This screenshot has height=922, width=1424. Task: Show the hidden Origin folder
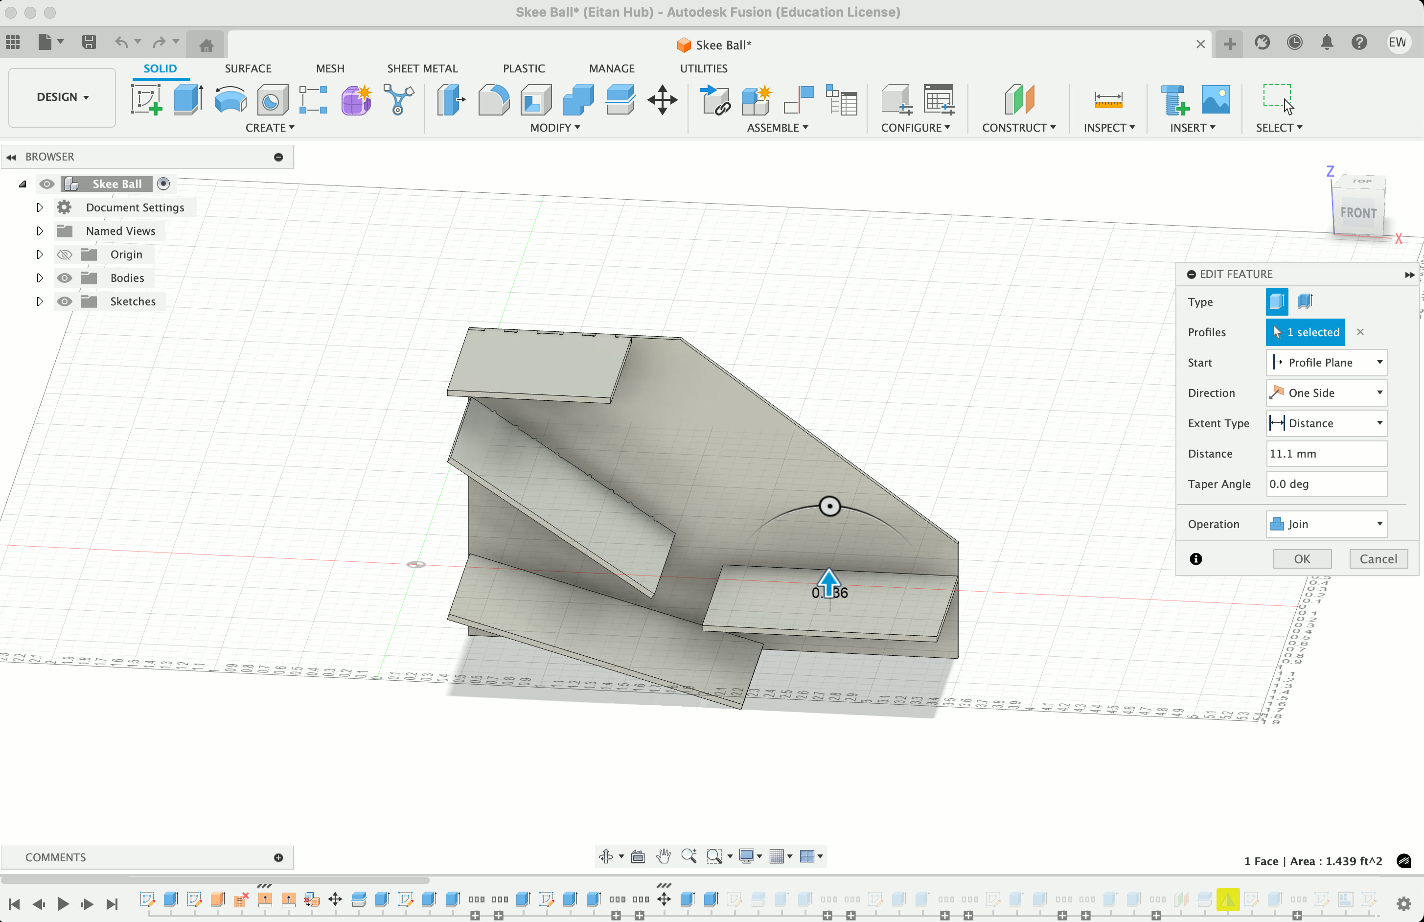64,255
